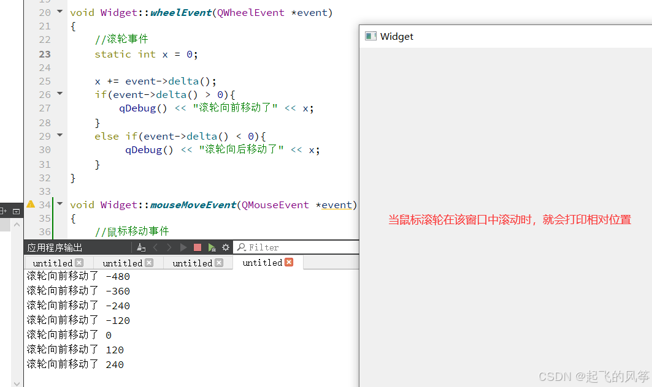Stop the running program with the red square
Viewport: 652px width, 387px height.
(198, 247)
